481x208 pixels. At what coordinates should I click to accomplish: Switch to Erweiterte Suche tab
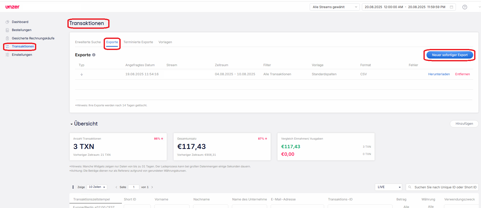tap(88, 42)
